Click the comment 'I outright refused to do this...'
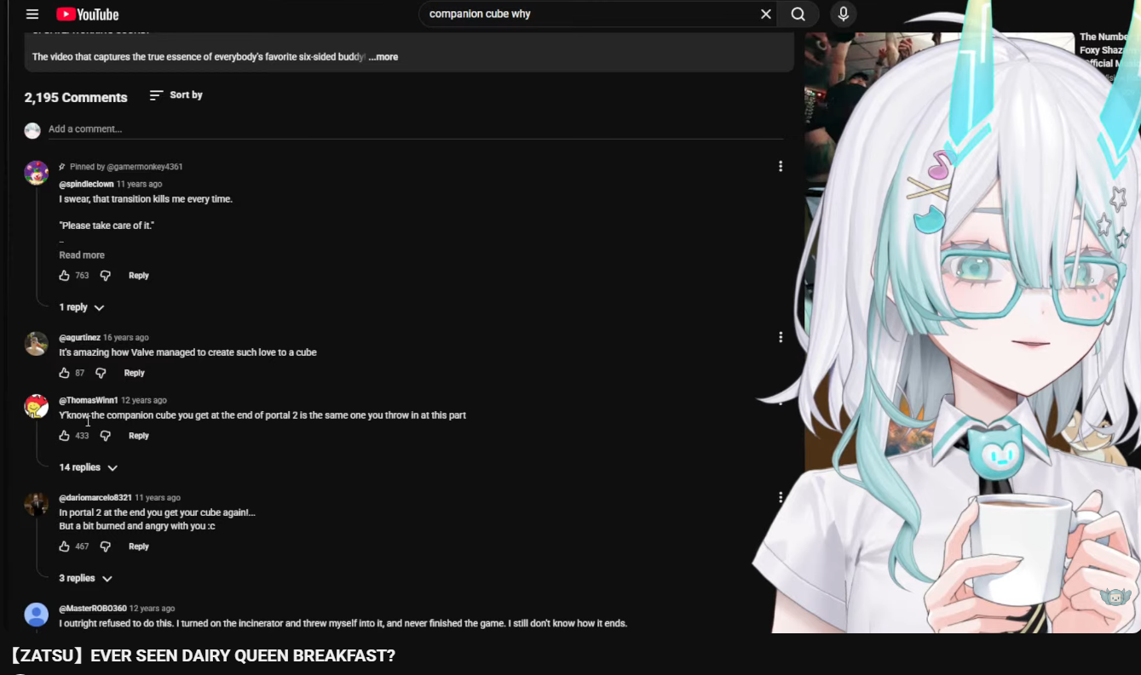This screenshot has height=675, width=1141. [343, 623]
